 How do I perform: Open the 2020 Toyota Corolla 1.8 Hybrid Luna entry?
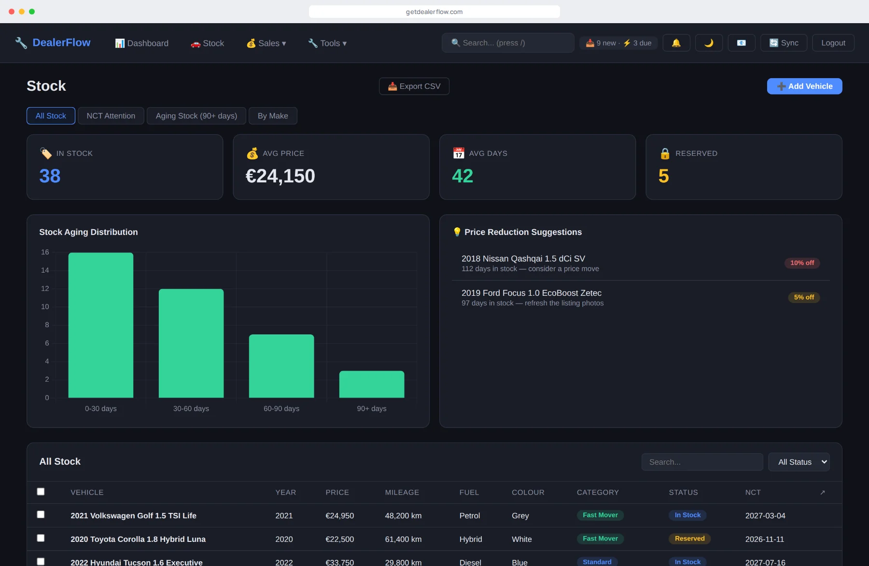click(x=138, y=539)
